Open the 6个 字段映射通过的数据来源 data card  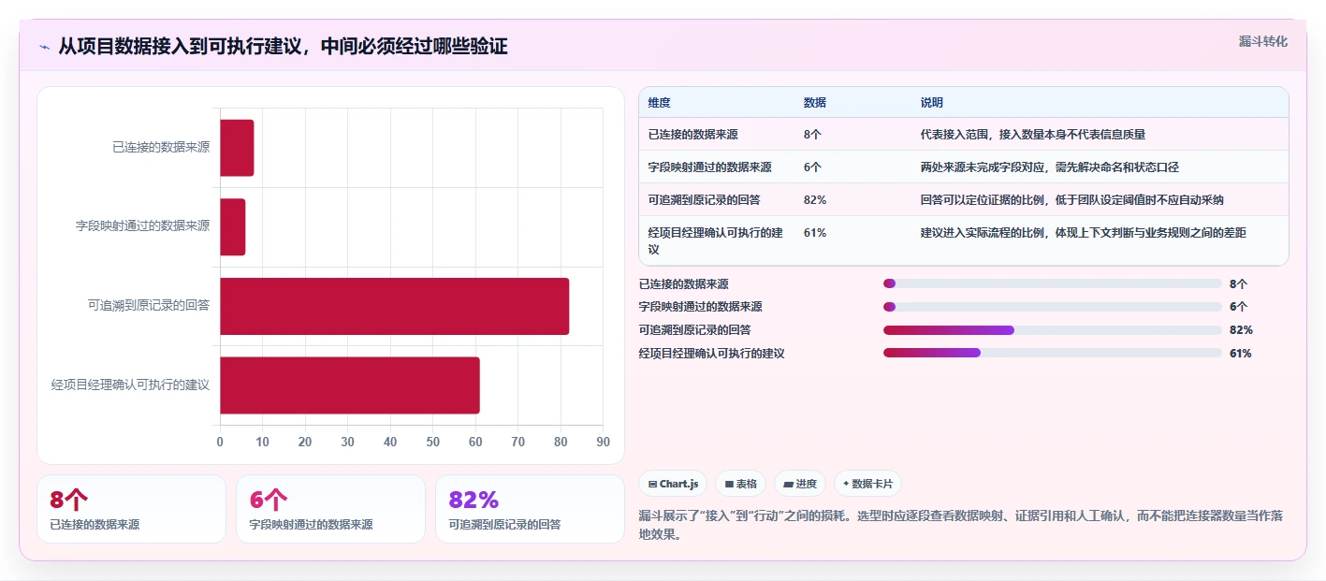[331, 509]
